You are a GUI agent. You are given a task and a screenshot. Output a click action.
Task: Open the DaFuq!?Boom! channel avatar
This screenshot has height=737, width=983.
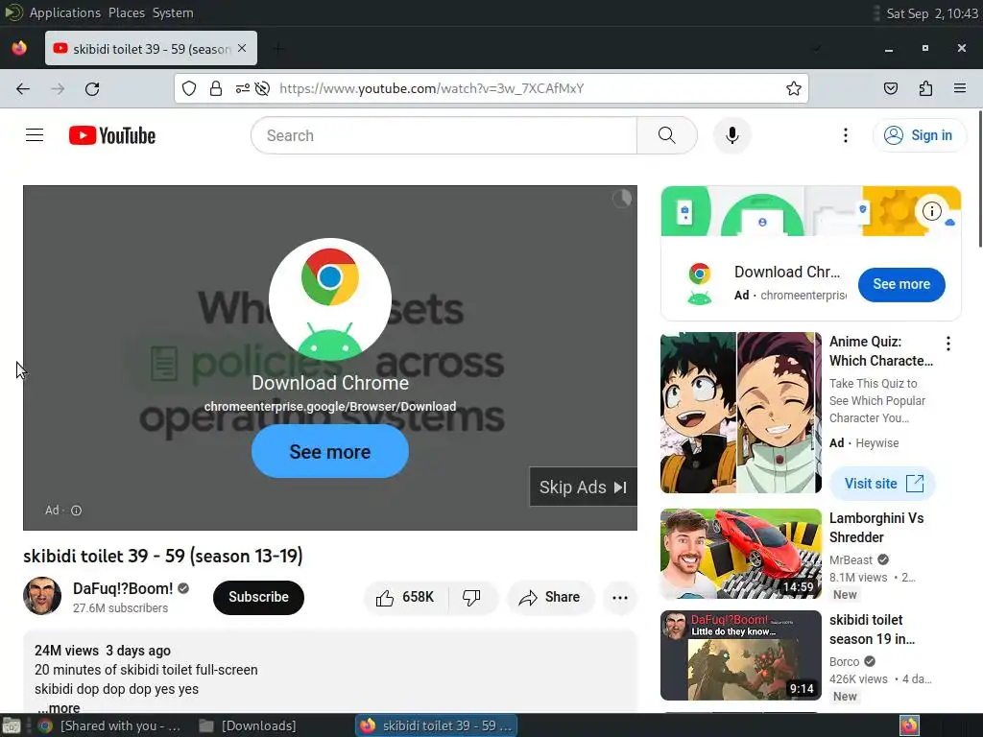(x=42, y=596)
